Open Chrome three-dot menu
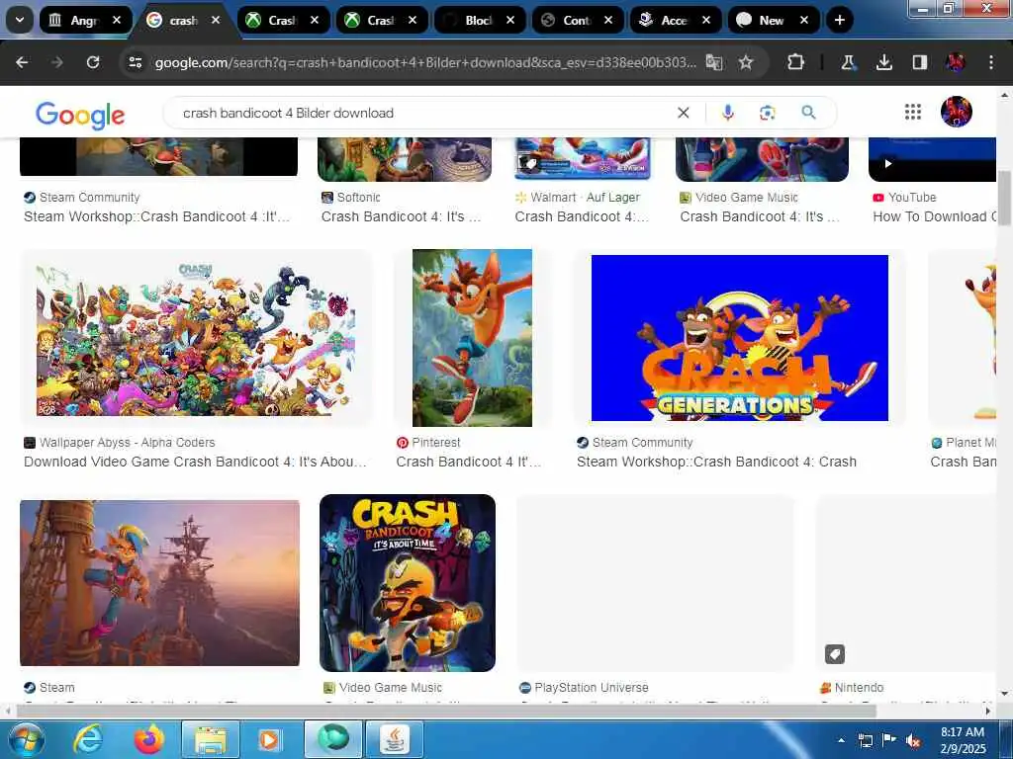 coord(991,62)
